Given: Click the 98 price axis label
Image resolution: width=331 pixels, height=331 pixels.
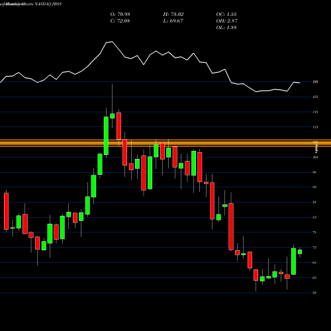Looking at the screenshot, I should click(x=315, y=172).
